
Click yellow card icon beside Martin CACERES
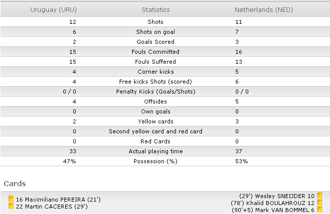pos(11,206)
